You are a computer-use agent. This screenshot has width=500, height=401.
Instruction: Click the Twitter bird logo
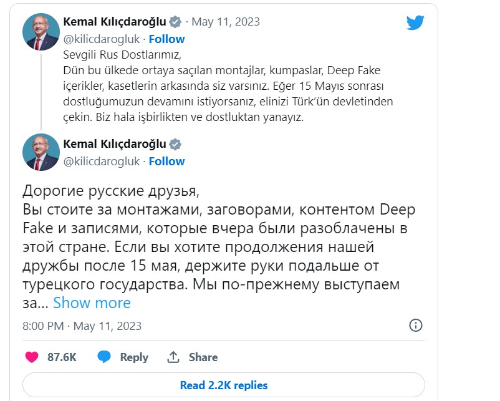(415, 23)
